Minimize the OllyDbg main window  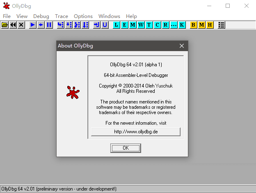point(209,6)
